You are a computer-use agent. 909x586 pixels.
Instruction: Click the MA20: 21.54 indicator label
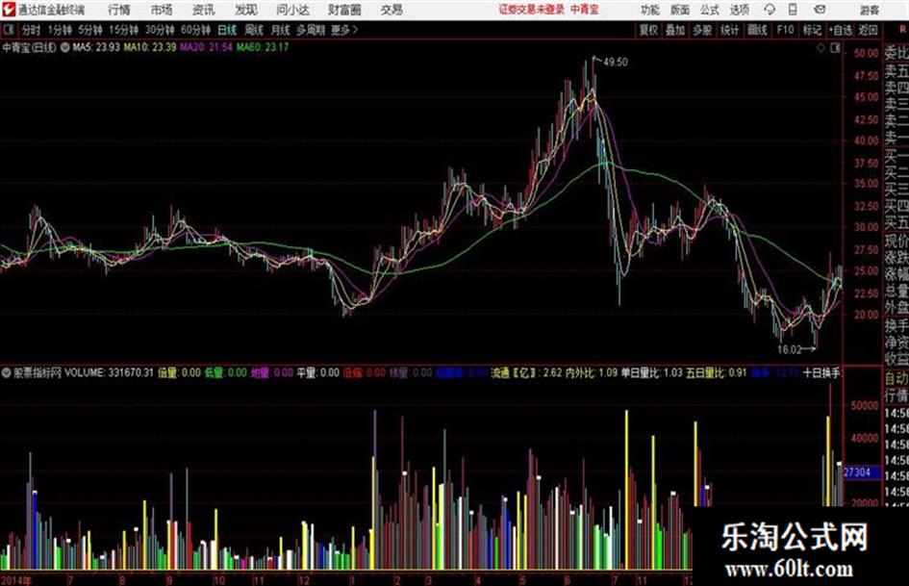tap(206, 47)
